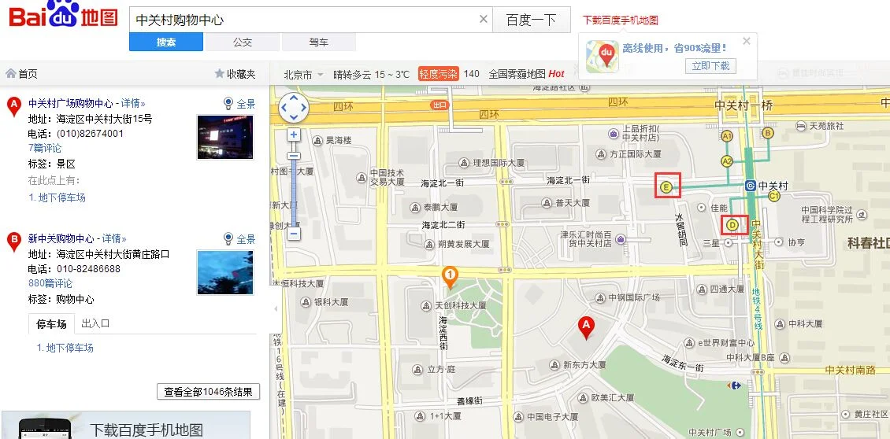Click the 百度一下 search button

pos(532,20)
